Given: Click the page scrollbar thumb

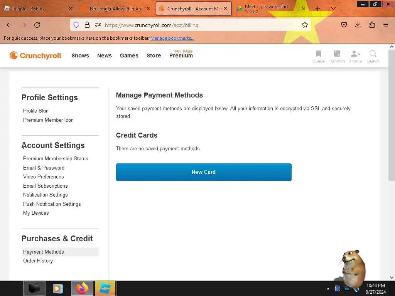Looking at the screenshot, I should click(391, 115).
